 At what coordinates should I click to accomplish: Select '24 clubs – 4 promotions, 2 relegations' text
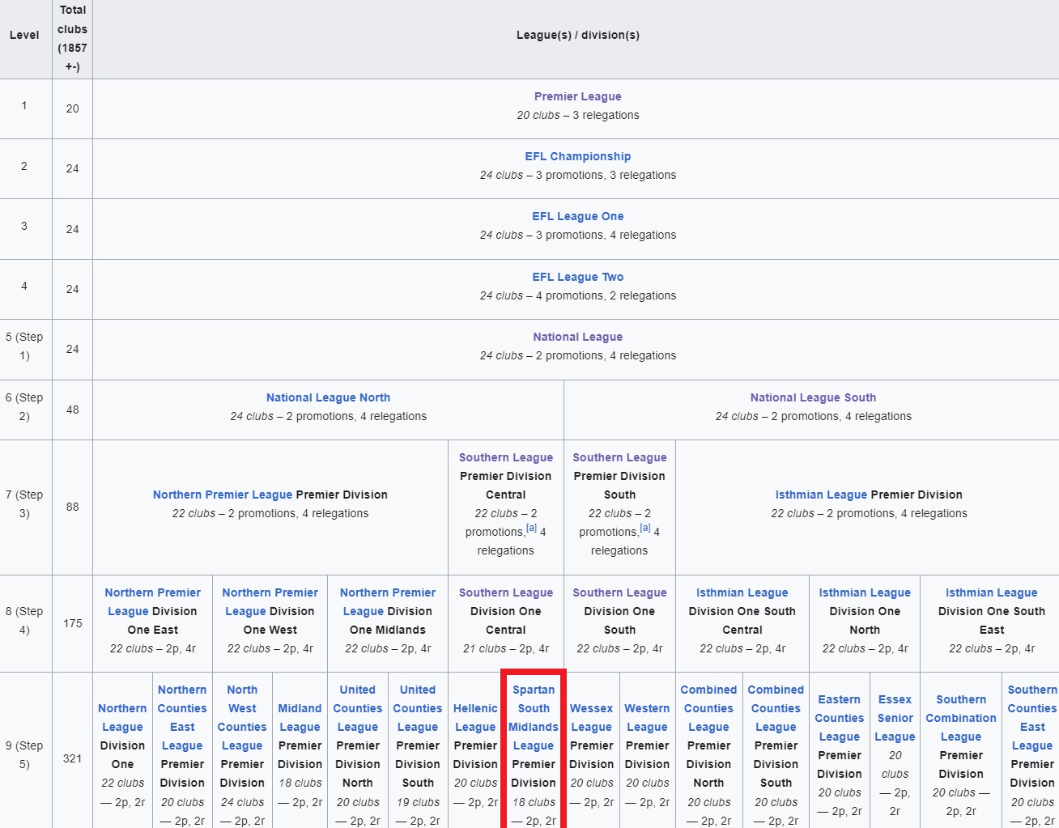point(578,295)
